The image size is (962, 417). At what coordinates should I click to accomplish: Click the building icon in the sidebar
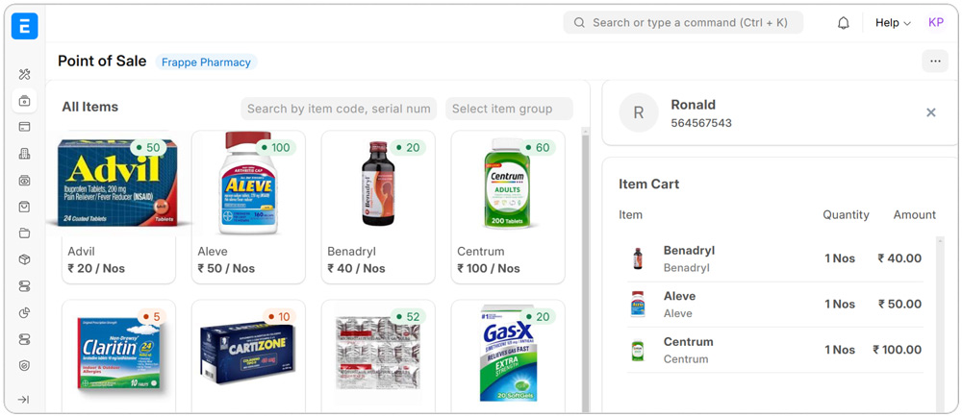coord(25,154)
